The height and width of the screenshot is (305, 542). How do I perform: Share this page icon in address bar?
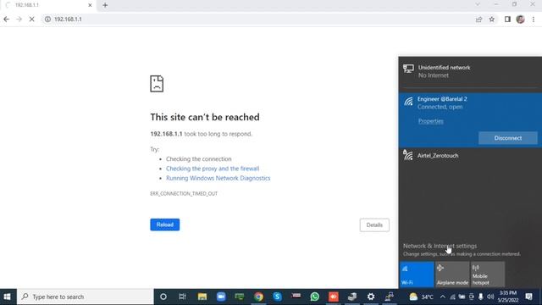point(478,19)
